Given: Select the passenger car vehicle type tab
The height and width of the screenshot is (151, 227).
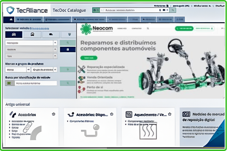Looking at the screenshot, I should 14,34.
